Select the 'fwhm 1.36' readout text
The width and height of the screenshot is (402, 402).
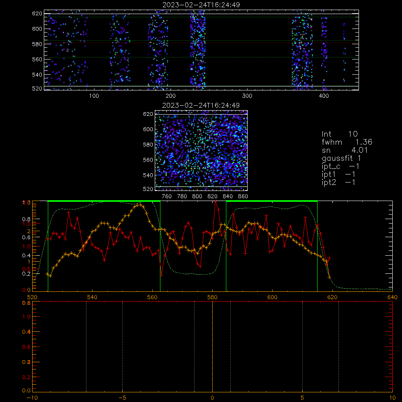(347, 142)
